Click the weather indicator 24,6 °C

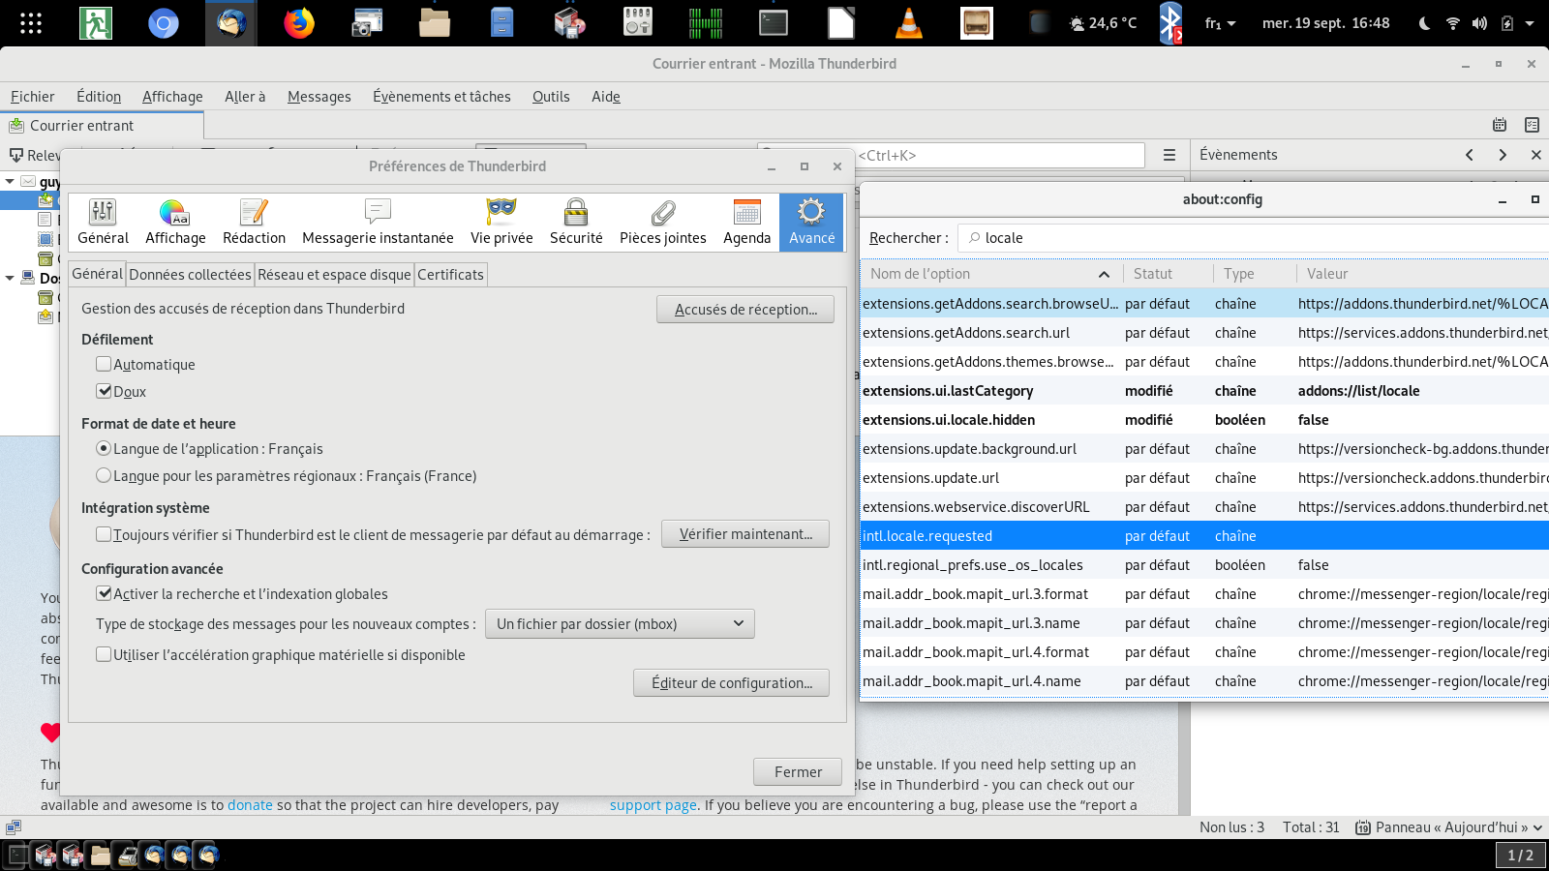tap(1103, 23)
